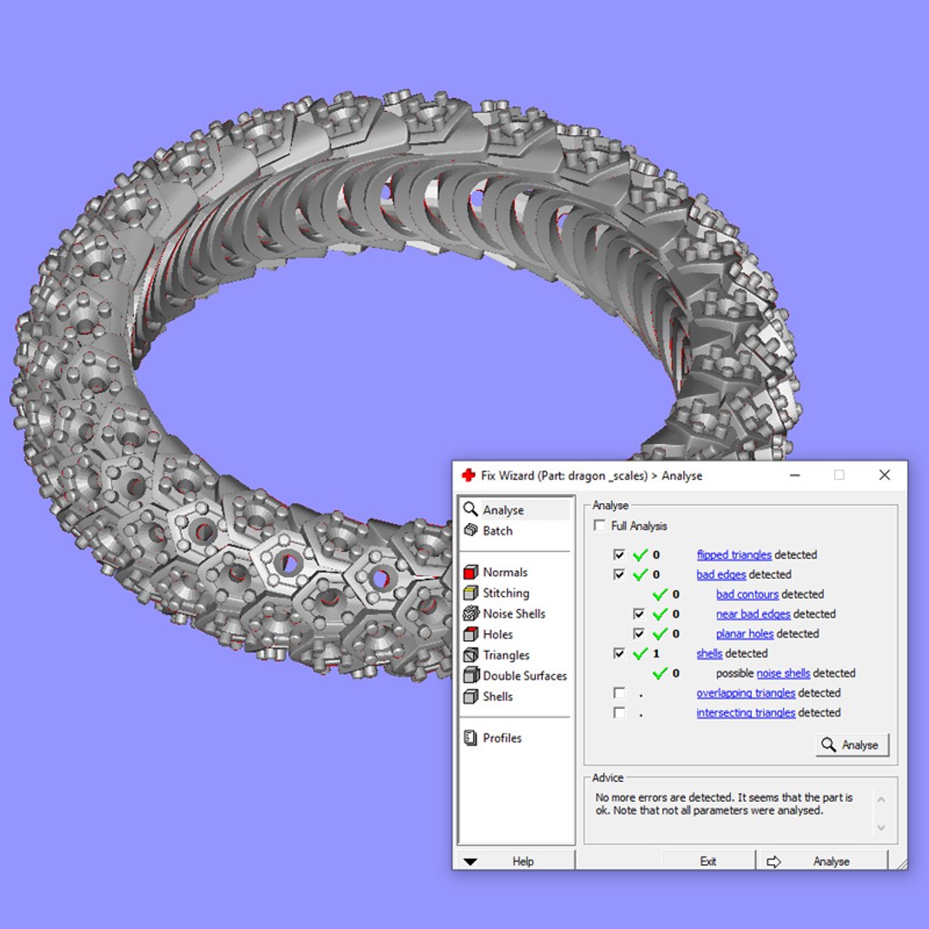Click the Advice box scroll up arrow
Viewport: 929px width, 929px height.
pos(881,800)
